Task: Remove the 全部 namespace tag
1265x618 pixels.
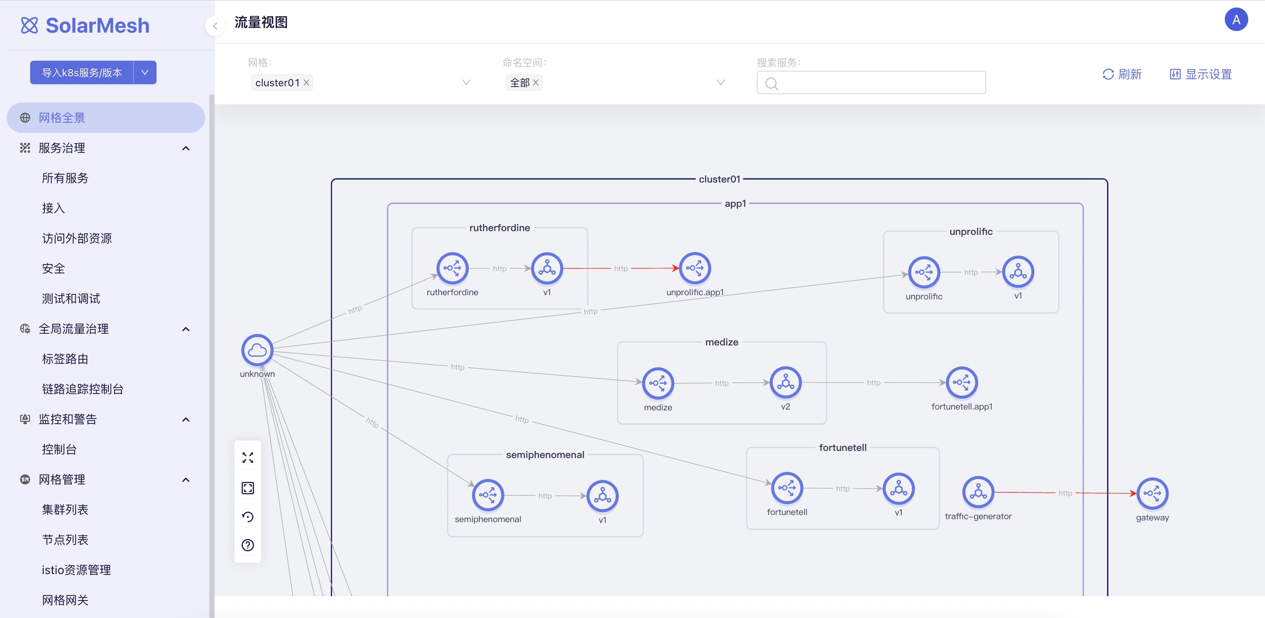Action: (x=536, y=82)
